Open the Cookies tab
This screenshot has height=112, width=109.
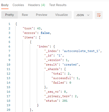(18, 5)
